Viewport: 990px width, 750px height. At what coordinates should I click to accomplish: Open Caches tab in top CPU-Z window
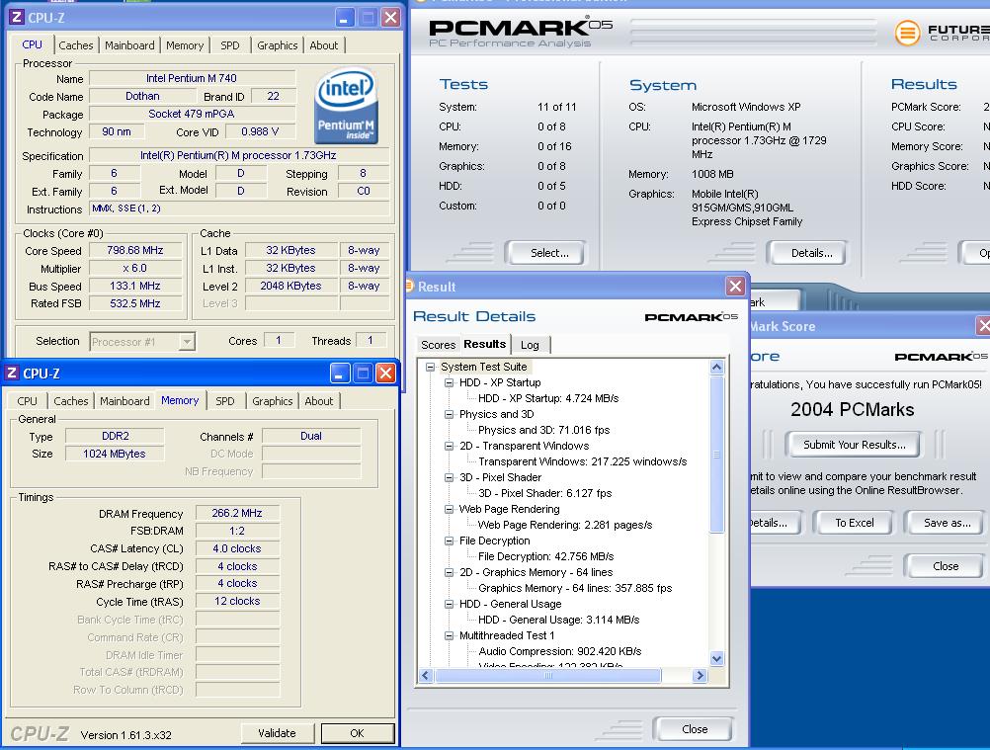[76, 45]
